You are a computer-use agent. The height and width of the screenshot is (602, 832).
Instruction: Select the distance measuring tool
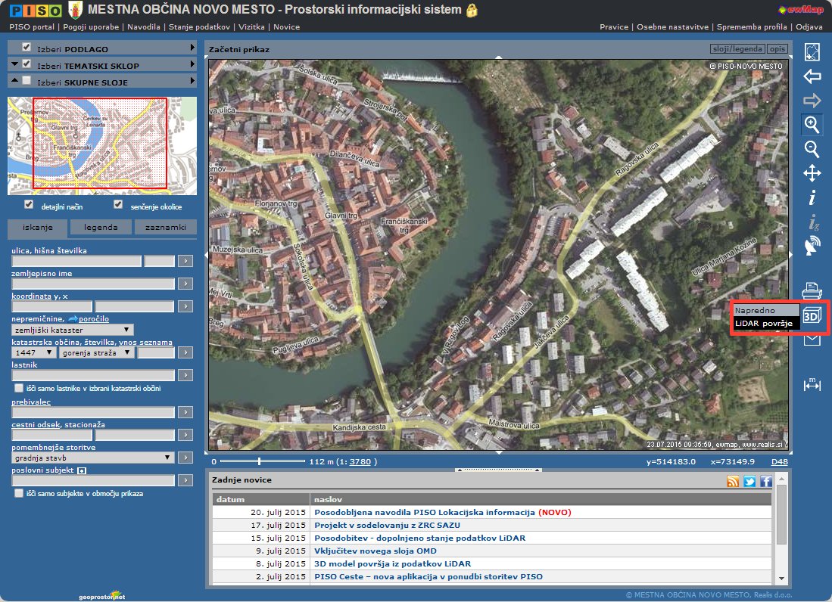tap(812, 385)
